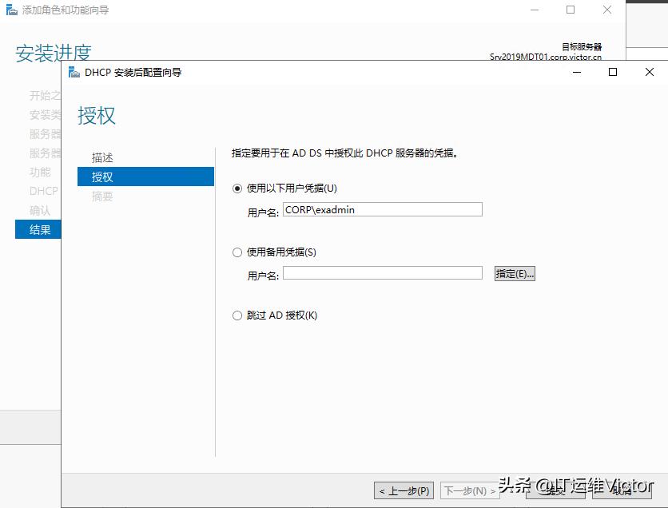The image size is (668, 508).
Task: Click the Add Roles wizard title bar icon
Action: (x=11, y=10)
